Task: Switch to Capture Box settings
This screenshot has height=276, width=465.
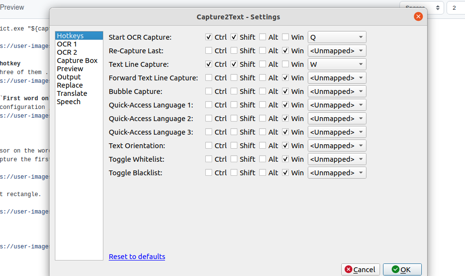Action: tap(79, 61)
